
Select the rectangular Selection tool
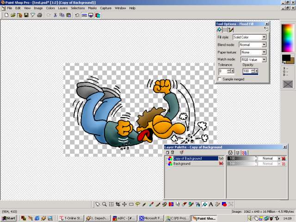click(131, 204)
